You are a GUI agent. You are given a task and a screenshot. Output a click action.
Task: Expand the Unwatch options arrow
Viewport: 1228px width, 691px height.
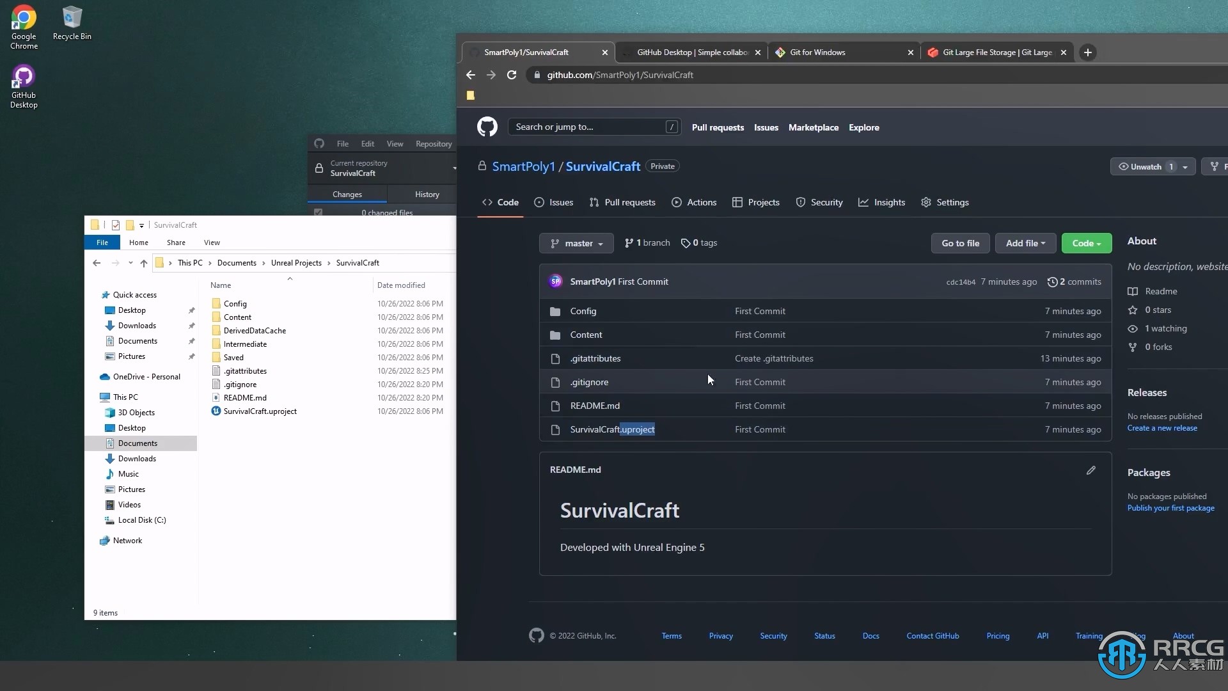[x=1185, y=167]
